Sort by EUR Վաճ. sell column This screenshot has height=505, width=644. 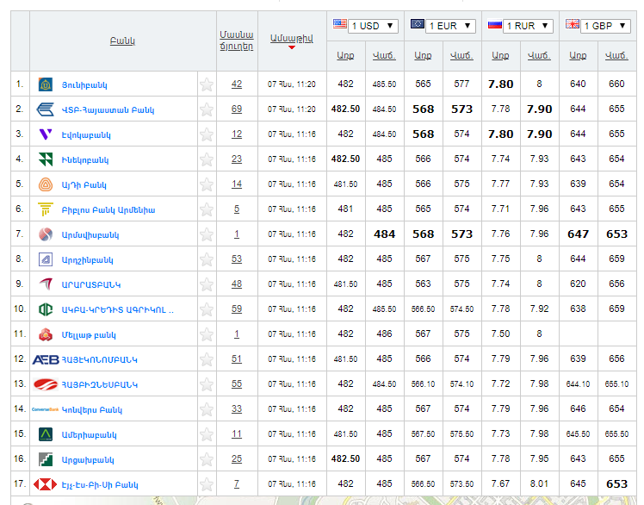461,55
